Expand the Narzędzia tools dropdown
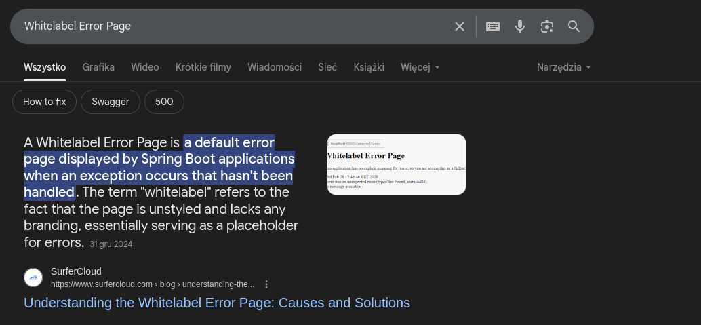The width and height of the screenshot is (701, 325). [x=564, y=67]
